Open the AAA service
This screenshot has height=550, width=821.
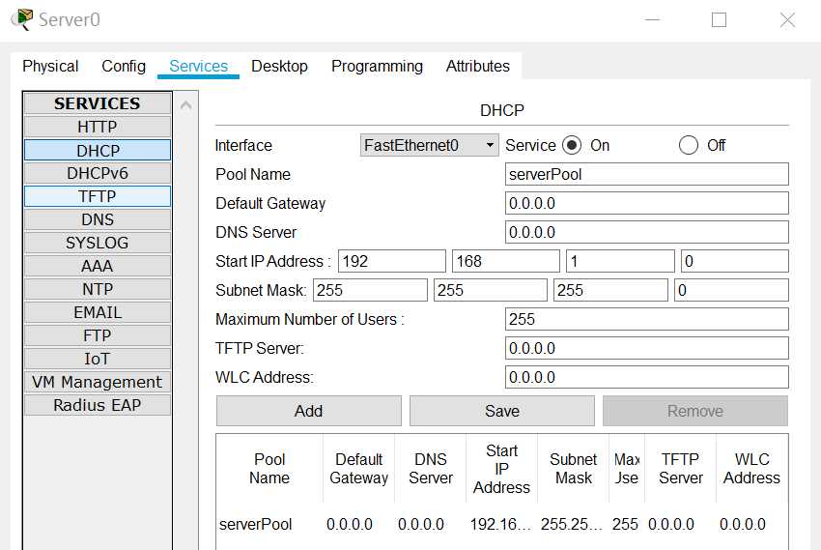coord(98,266)
